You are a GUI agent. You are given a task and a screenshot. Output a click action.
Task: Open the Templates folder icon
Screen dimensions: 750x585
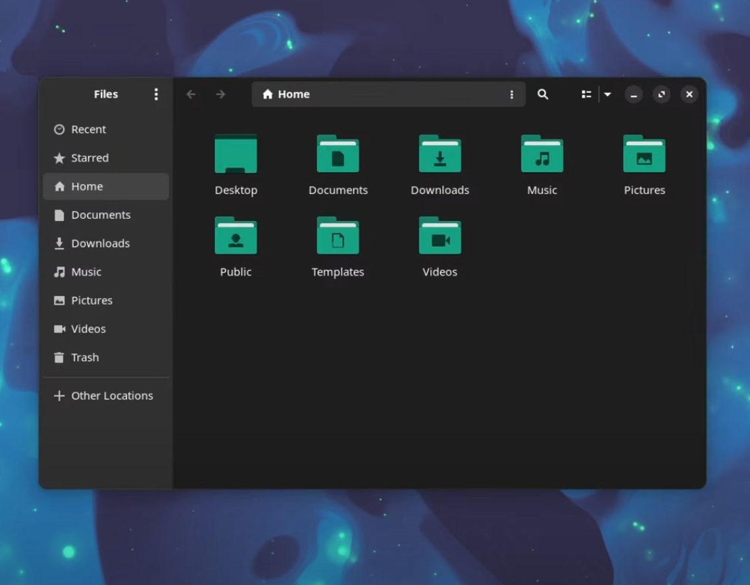[337, 237]
